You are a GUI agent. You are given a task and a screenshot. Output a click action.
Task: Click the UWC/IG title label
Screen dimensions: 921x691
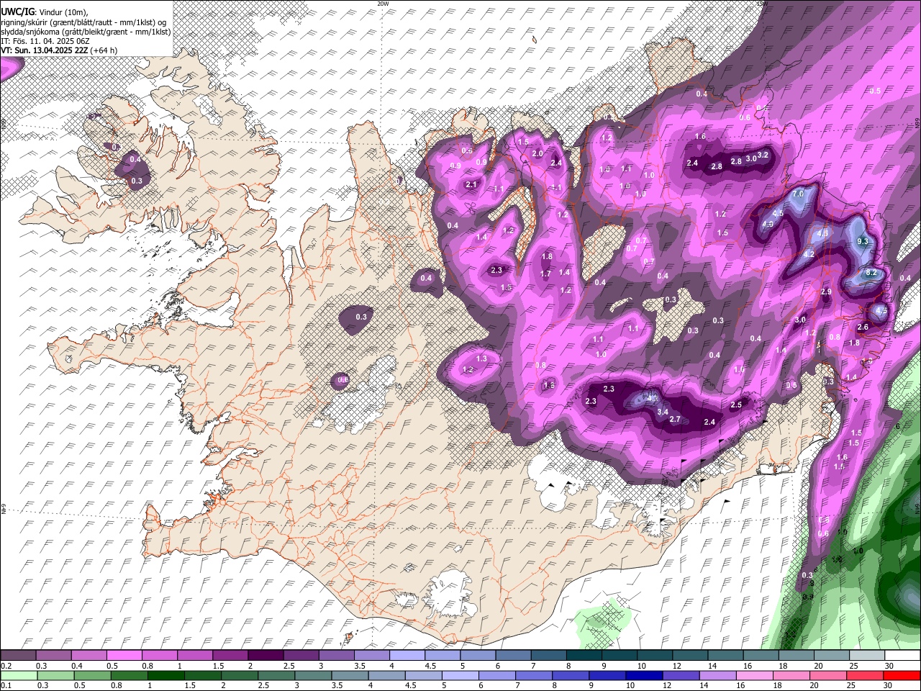click(x=17, y=12)
